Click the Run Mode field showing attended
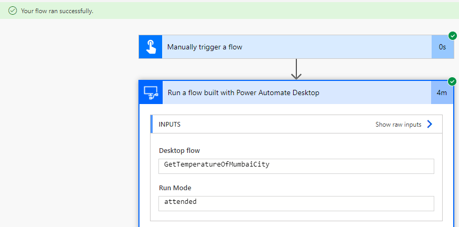This screenshot has height=227, width=459. [x=296, y=203]
